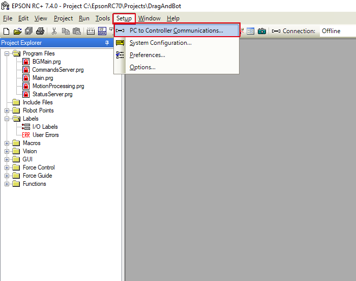Click the Paste clipboard icon
The height and width of the screenshot is (281, 356).
tap(77, 31)
